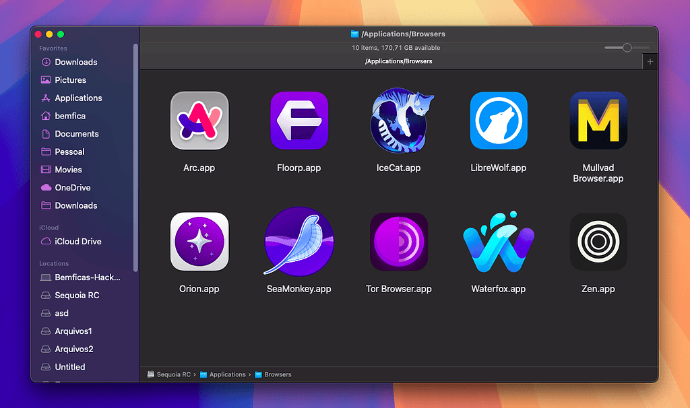Select the LibreWolf.app icon
690x408 pixels.
[x=498, y=121]
